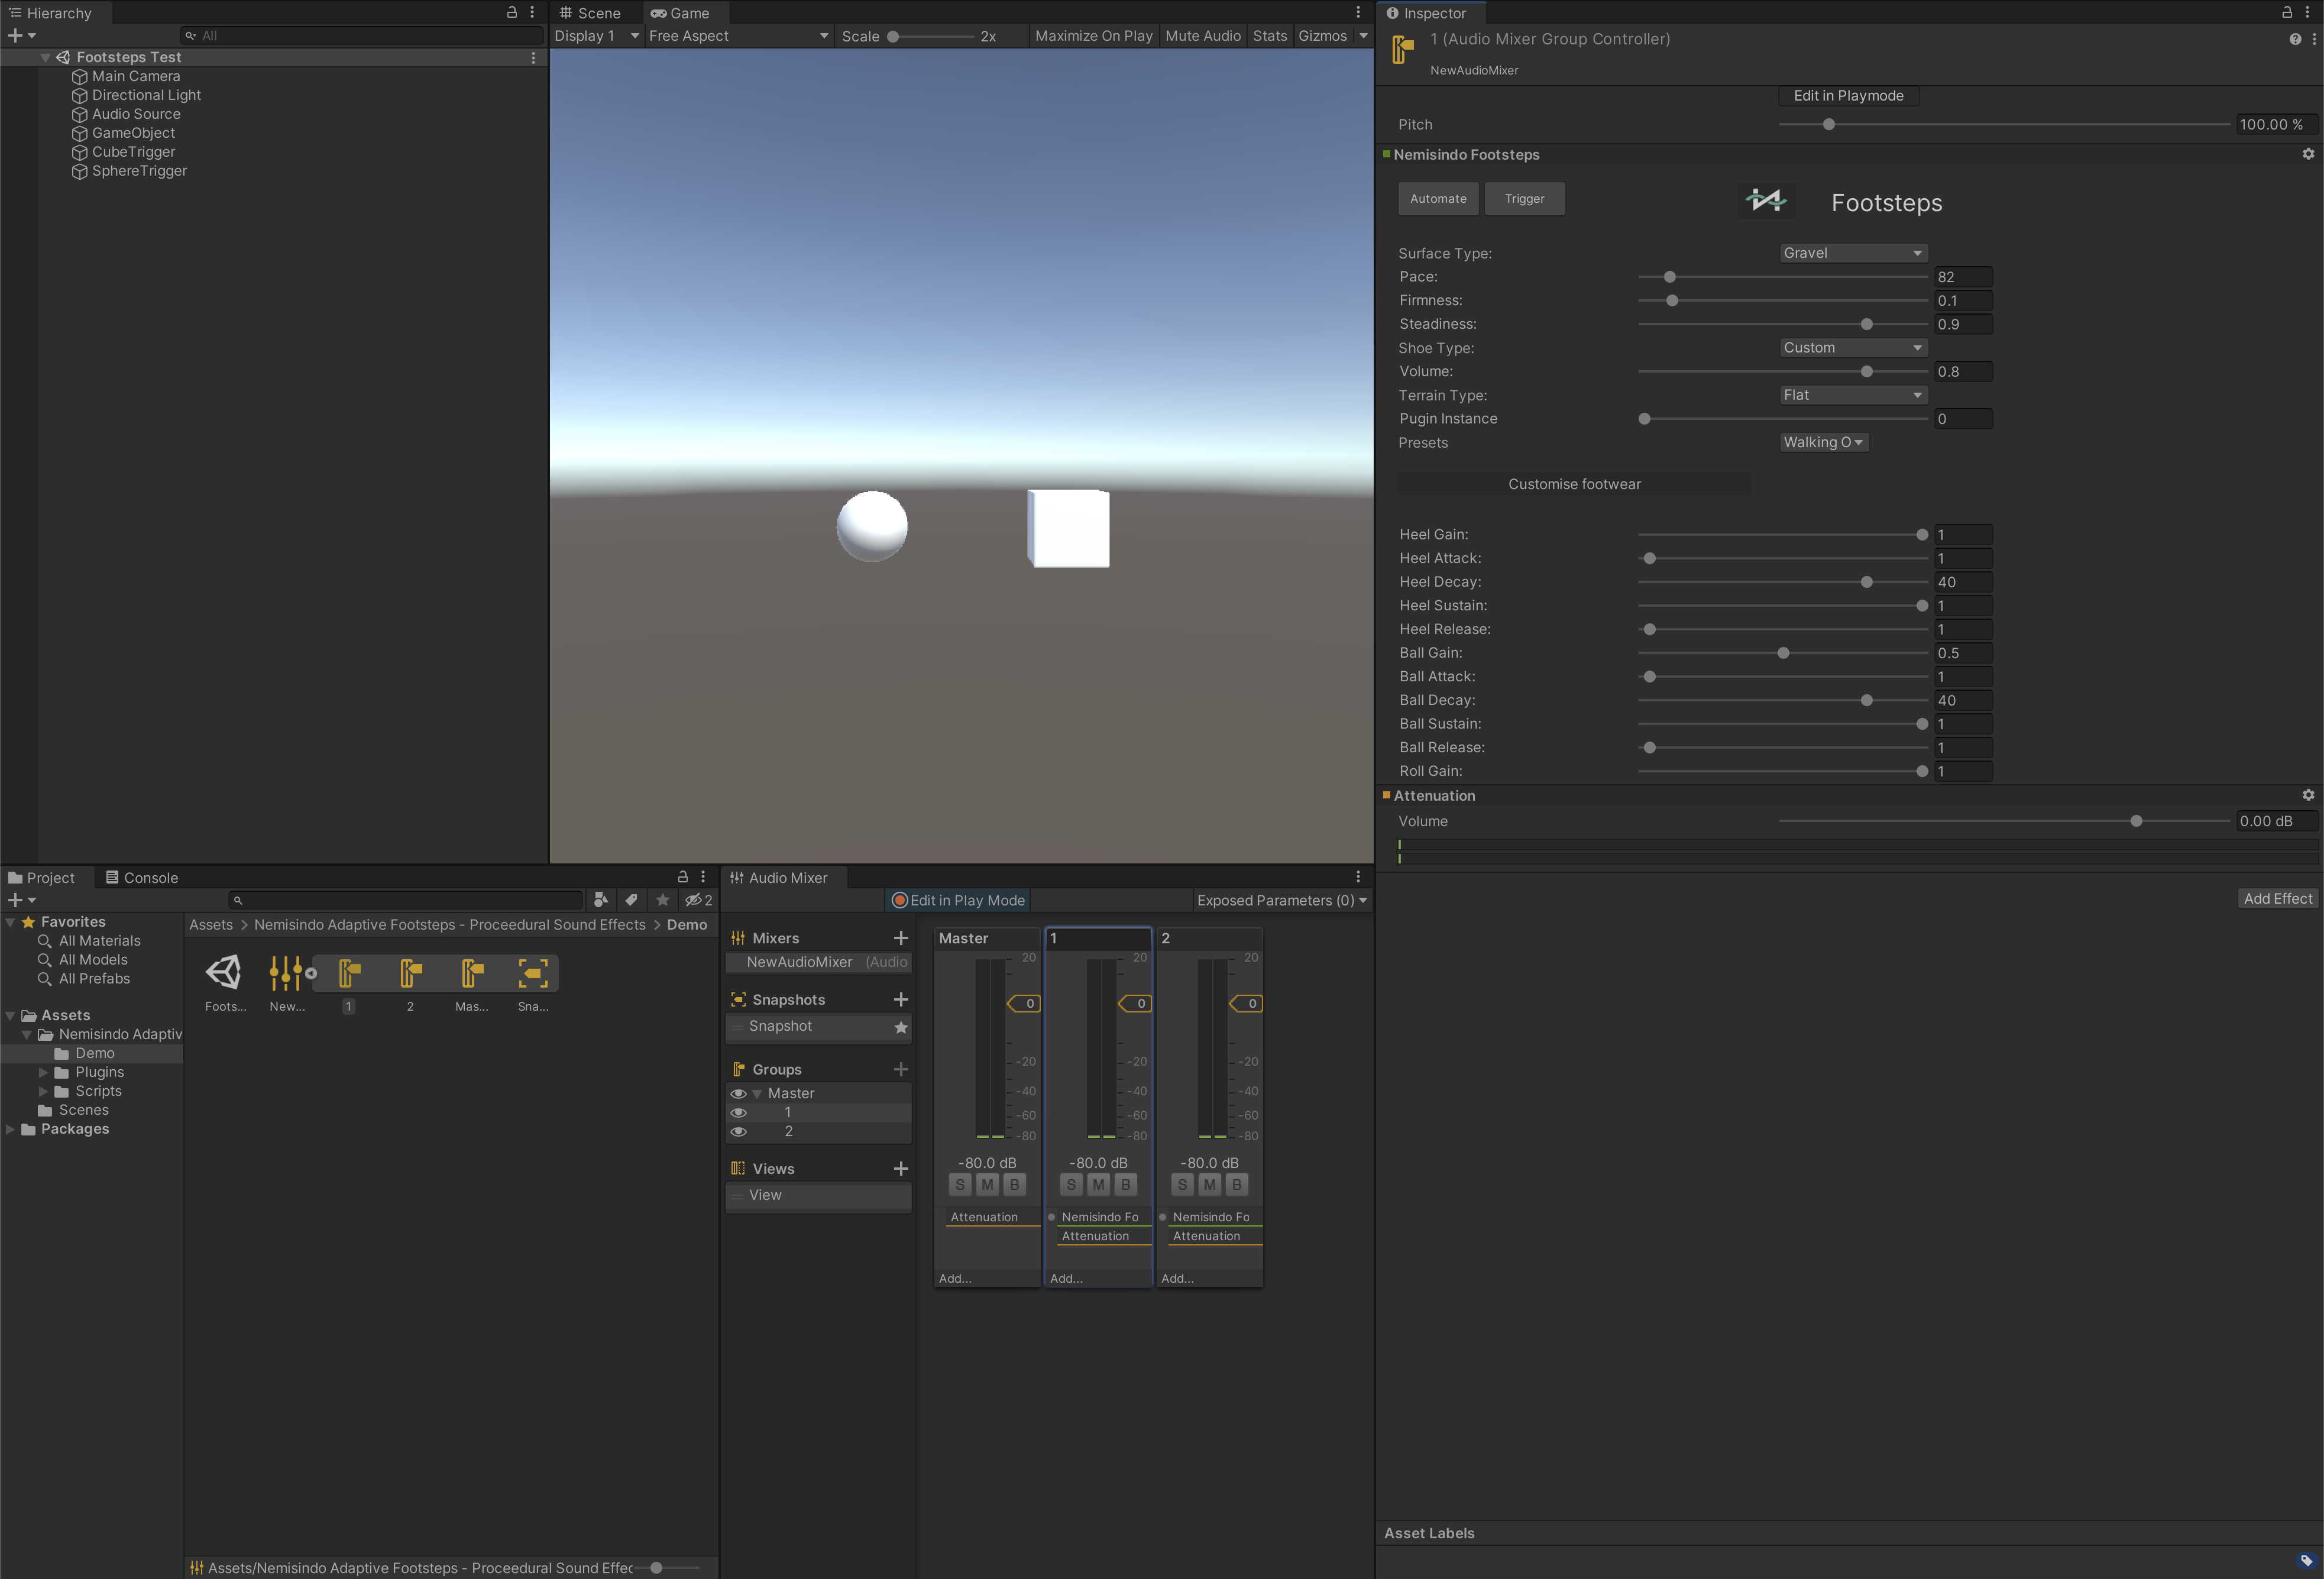Screen dimensions: 2324x1579
Task: Open Inspector help icon
Action: coord(2295,39)
